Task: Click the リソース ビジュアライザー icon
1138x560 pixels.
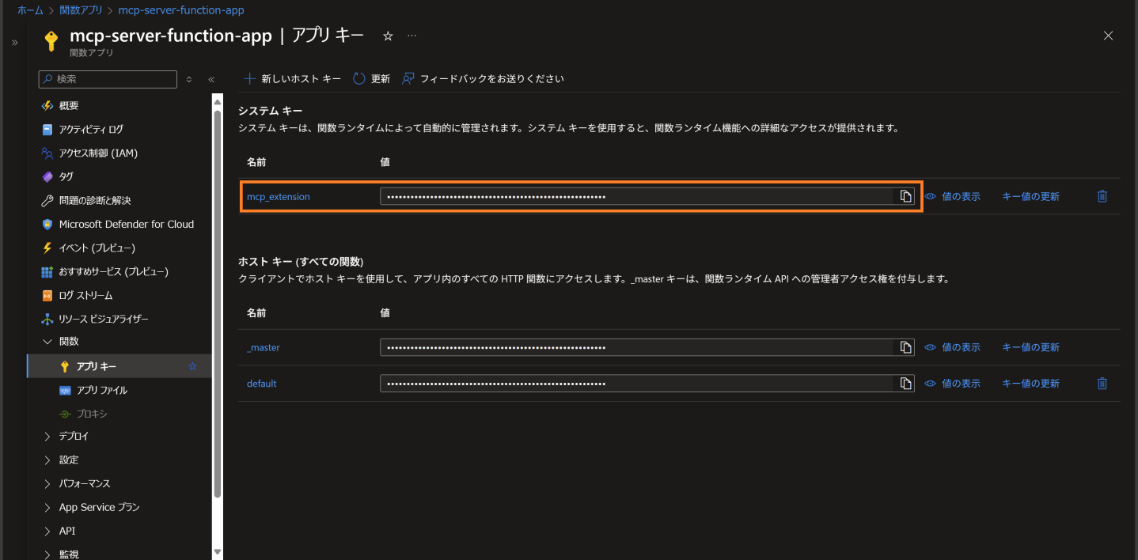Action: [x=47, y=319]
